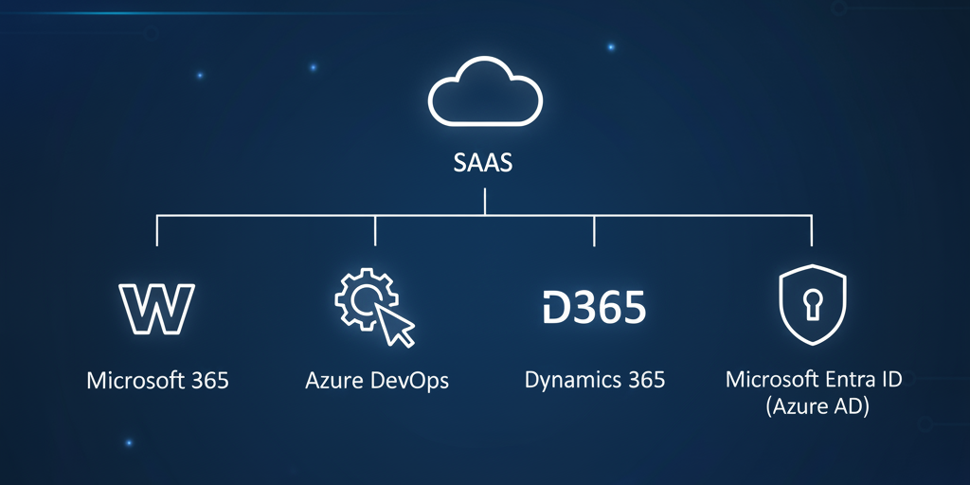
Task: Click the letter D in D365 logo
Action: 553,309
